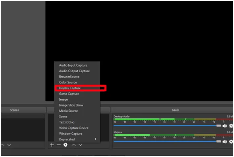The image size is (234, 157).
Task: Move source down with down arrow
Action: (80, 145)
